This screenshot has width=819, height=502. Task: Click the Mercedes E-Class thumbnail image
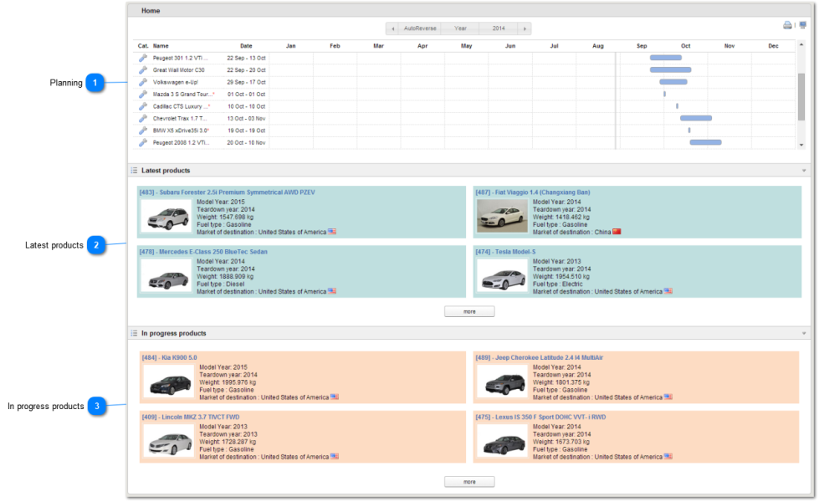tap(167, 276)
